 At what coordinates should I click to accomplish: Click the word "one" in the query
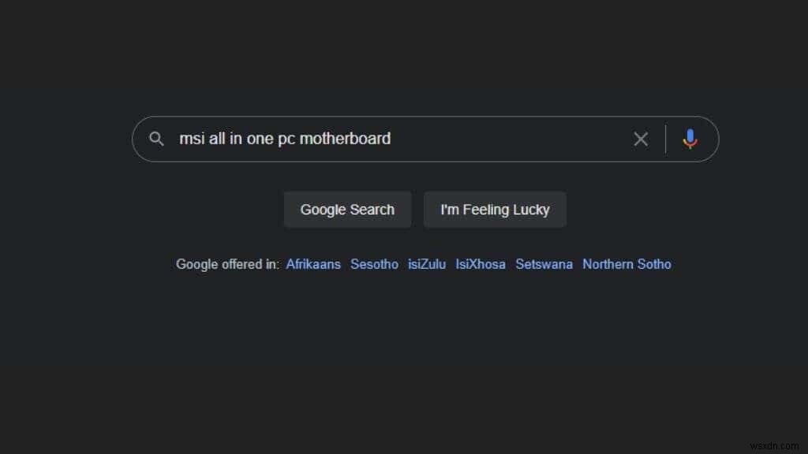click(x=260, y=139)
